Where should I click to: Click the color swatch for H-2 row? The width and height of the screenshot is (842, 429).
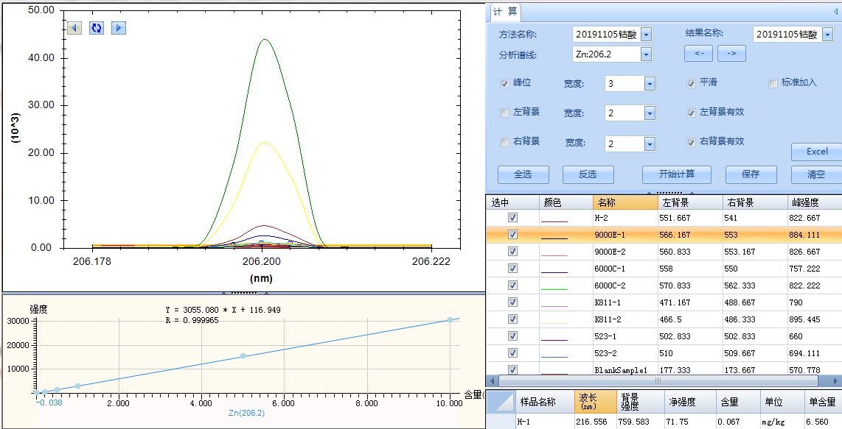(x=554, y=219)
